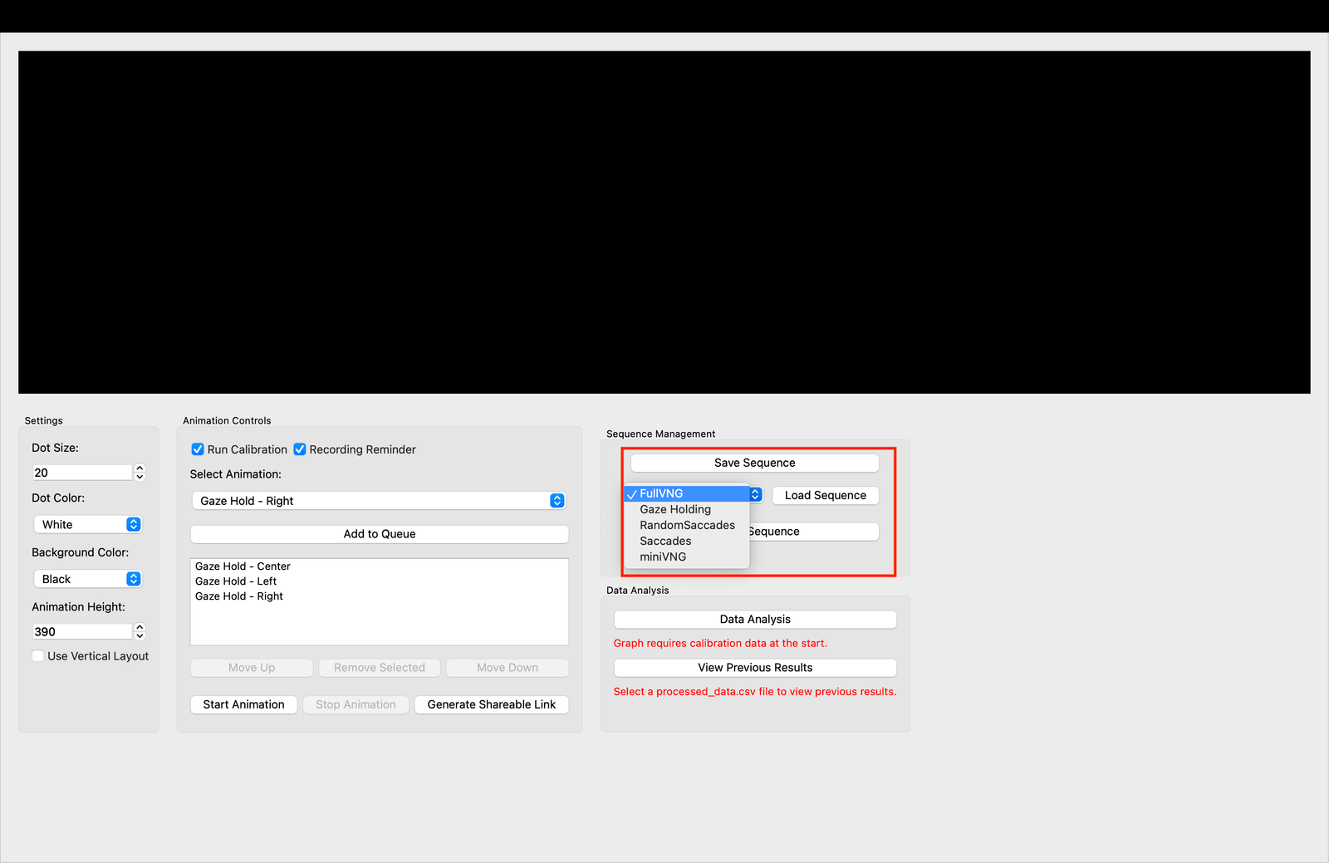
Task: Run Data Analysis
Action: pyautogui.click(x=754, y=619)
